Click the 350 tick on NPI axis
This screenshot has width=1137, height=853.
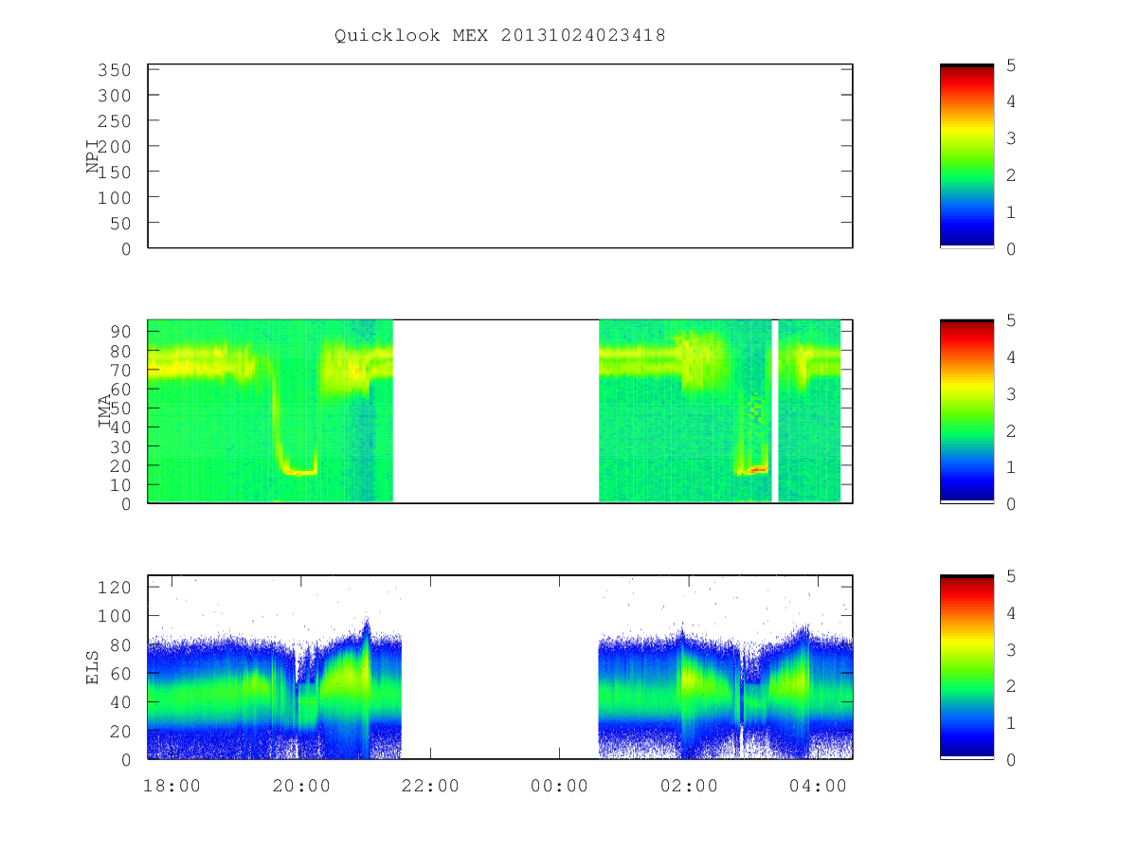113,70
